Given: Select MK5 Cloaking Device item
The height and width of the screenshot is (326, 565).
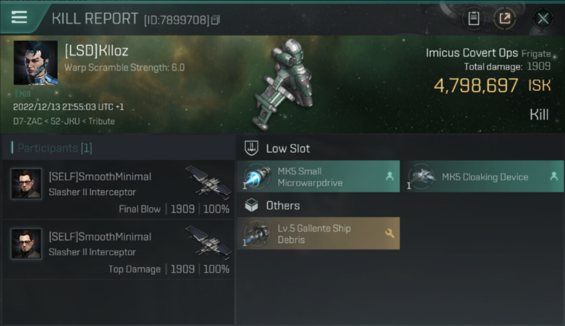Looking at the screenshot, I should click(483, 176).
